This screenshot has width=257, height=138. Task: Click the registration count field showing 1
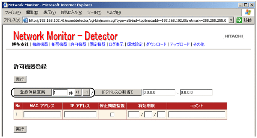pos(60,93)
